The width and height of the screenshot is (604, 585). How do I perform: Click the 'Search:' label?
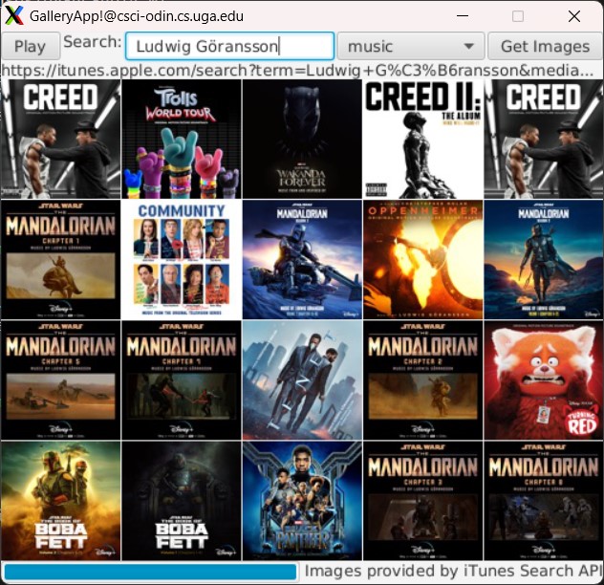pyautogui.click(x=93, y=42)
